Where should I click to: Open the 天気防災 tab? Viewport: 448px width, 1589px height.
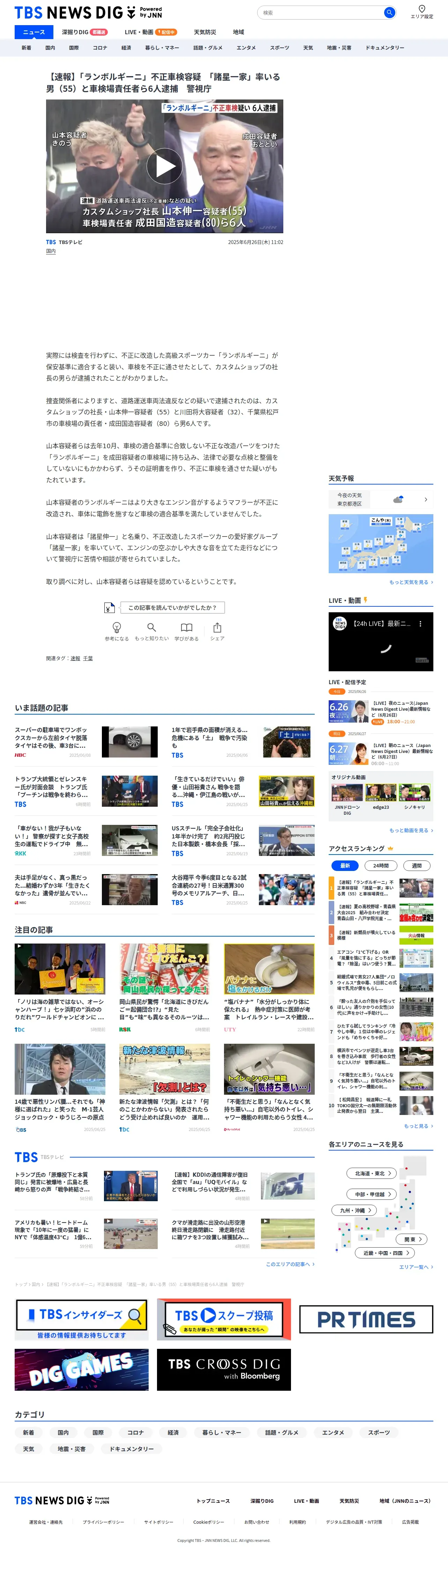205,32
